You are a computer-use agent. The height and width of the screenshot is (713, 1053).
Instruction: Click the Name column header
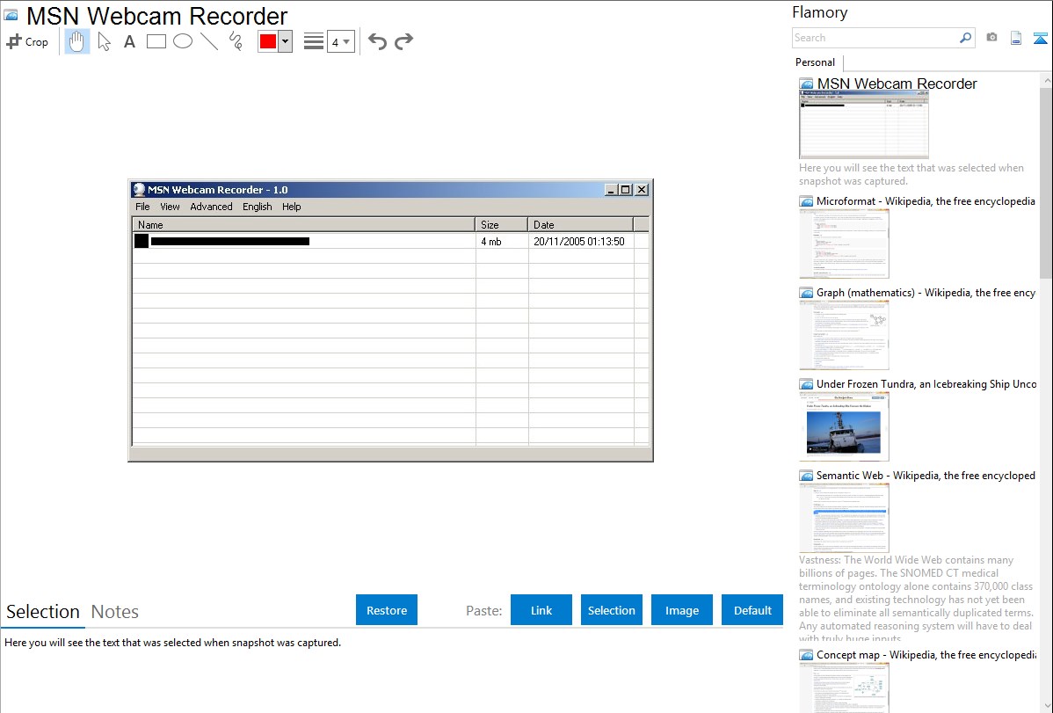[303, 224]
